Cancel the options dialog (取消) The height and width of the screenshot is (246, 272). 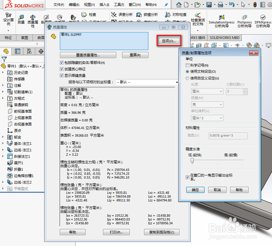(x=217, y=190)
